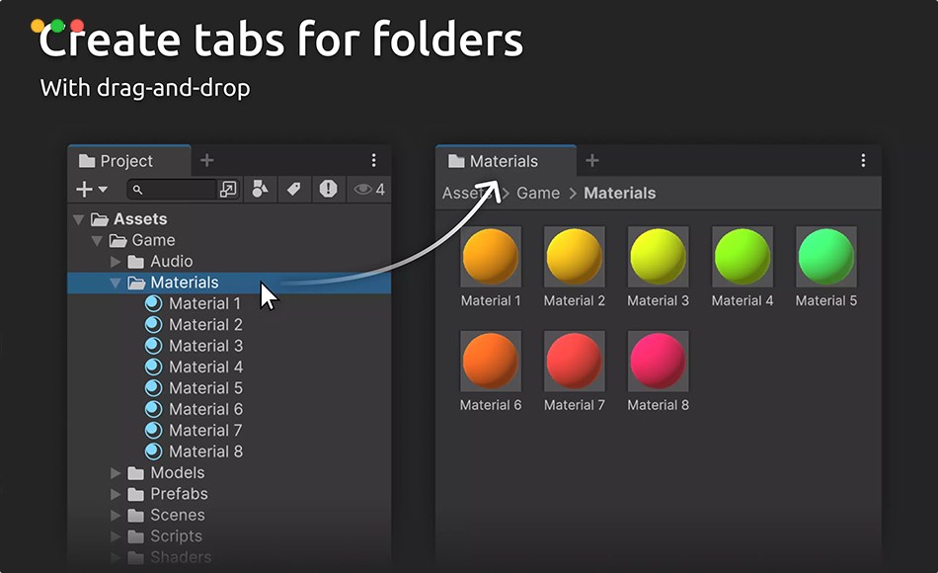This screenshot has width=938, height=573.
Task: Add a new tab beside the Project tab
Action: 206,158
